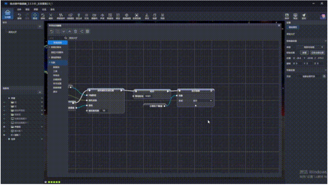The height and width of the screenshot is (185, 328).
Task: Click the highlighted blue button atop the node category list
Action: (x=58, y=43)
